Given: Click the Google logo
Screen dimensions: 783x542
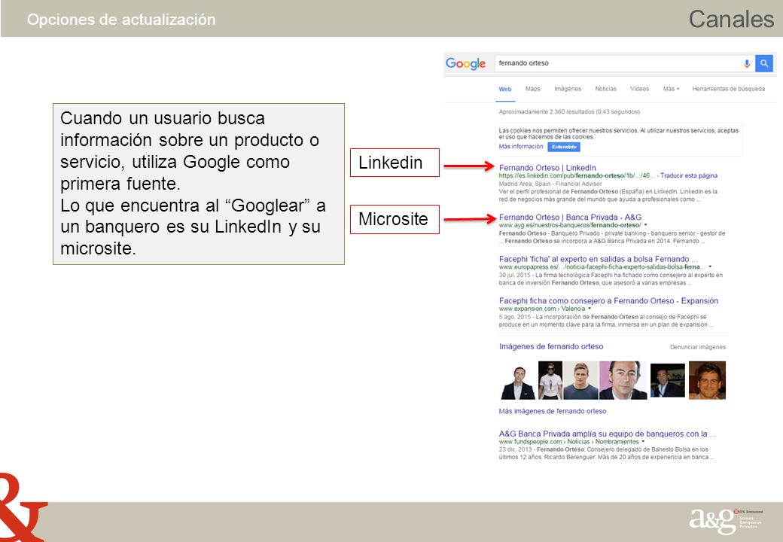Looking at the screenshot, I should (x=465, y=64).
